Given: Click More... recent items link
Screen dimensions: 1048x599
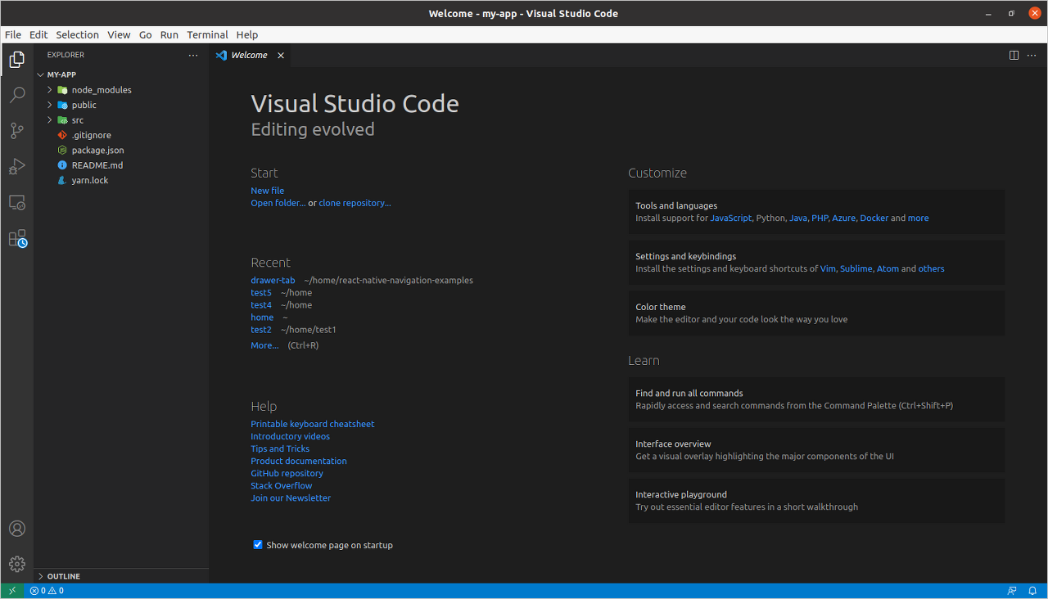Looking at the screenshot, I should point(264,345).
